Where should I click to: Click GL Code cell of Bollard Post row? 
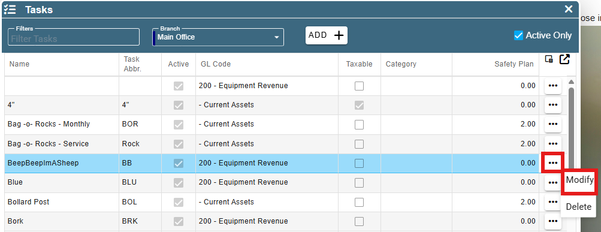click(267, 201)
